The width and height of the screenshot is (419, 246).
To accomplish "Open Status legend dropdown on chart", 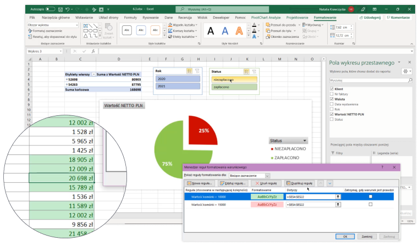I will (x=304, y=141).
